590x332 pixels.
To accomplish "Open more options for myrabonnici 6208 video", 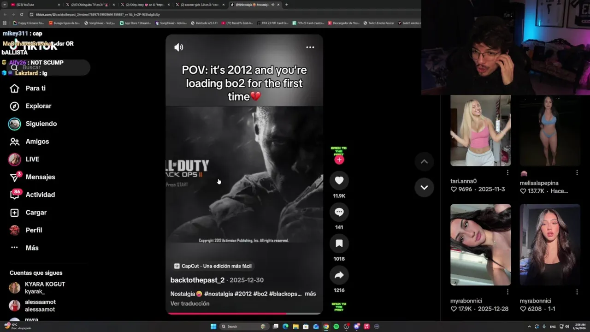I will coord(577,292).
